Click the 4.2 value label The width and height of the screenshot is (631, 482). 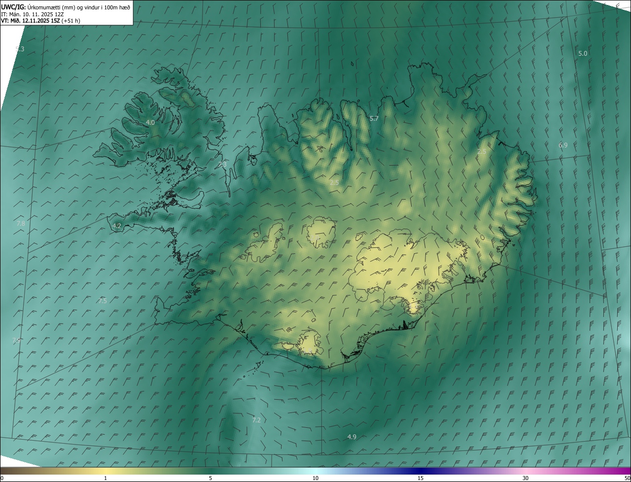coord(117,226)
